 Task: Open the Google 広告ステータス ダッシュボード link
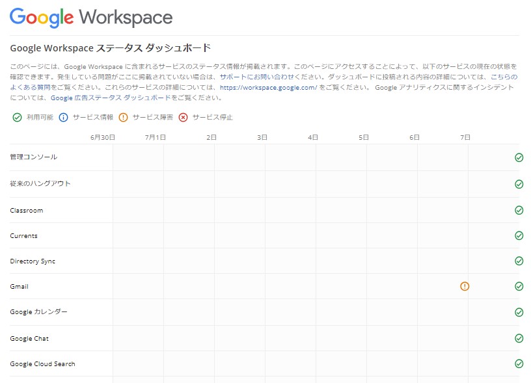(111, 98)
